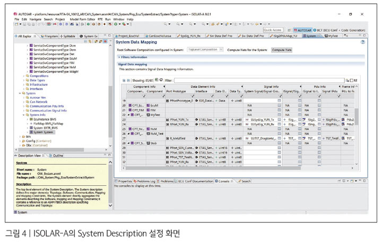Open the Navigate menu
The image size is (382, 243).
[36, 19]
